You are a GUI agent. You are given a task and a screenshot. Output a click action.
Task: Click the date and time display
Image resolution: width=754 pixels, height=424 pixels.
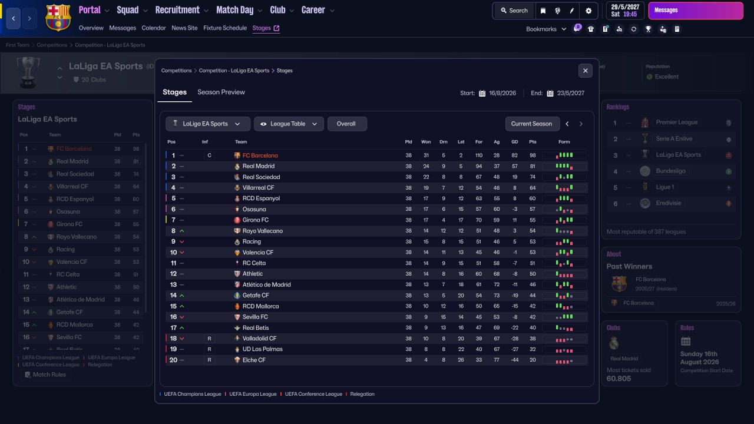pyautogui.click(x=624, y=11)
